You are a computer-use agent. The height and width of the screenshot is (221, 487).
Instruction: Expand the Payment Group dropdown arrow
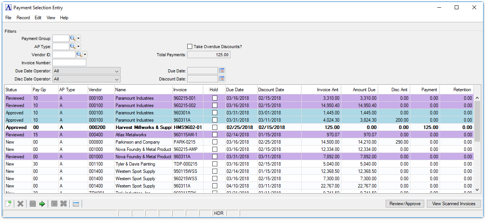click(x=78, y=39)
